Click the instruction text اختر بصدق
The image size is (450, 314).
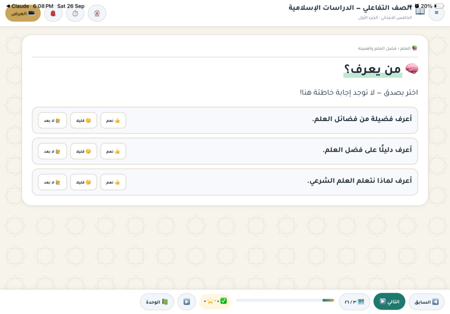pyautogui.click(x=358, y=92)
